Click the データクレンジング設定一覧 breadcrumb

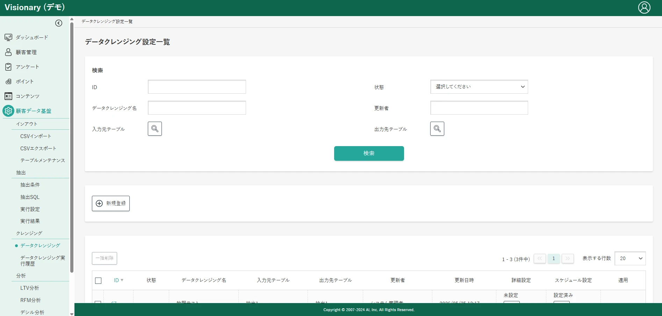coord(107,22)
